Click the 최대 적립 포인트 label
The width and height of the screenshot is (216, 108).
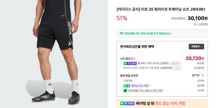(129, 76)
